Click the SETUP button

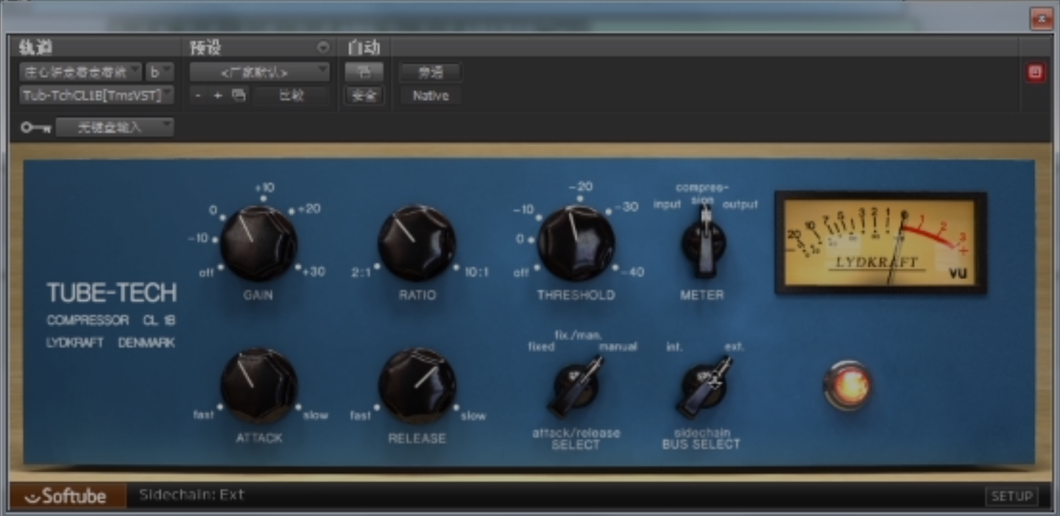point(1011,496)
